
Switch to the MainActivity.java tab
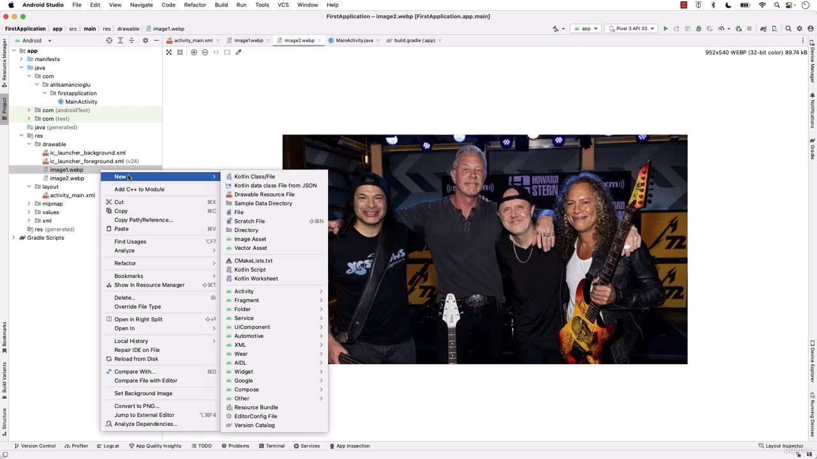(354, 41)
